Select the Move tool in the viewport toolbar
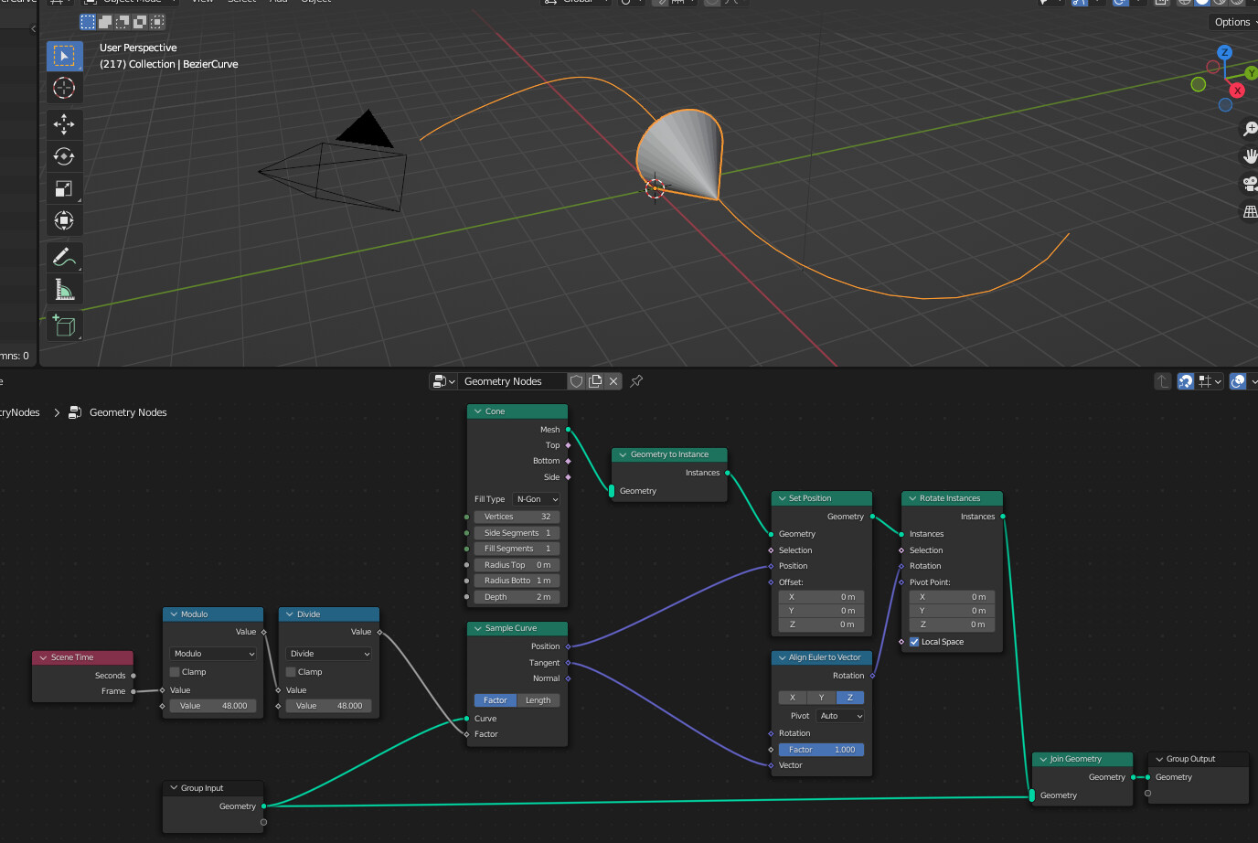The width and height of the screenshot is (1258, 843). point(65,124)
